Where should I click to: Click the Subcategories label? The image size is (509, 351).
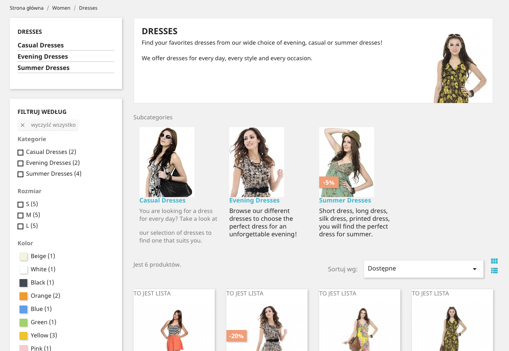tap(153, 117)
